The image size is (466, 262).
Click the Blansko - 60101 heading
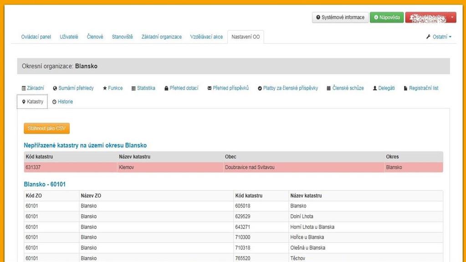45,184
